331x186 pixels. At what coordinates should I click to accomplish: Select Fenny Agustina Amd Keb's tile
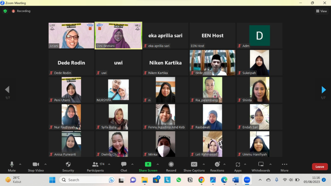click(x=165, y=117)
